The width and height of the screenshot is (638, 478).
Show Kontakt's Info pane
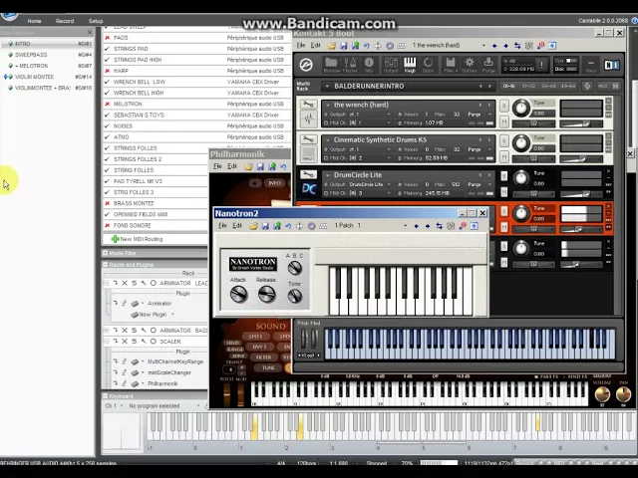coord(369,65)
